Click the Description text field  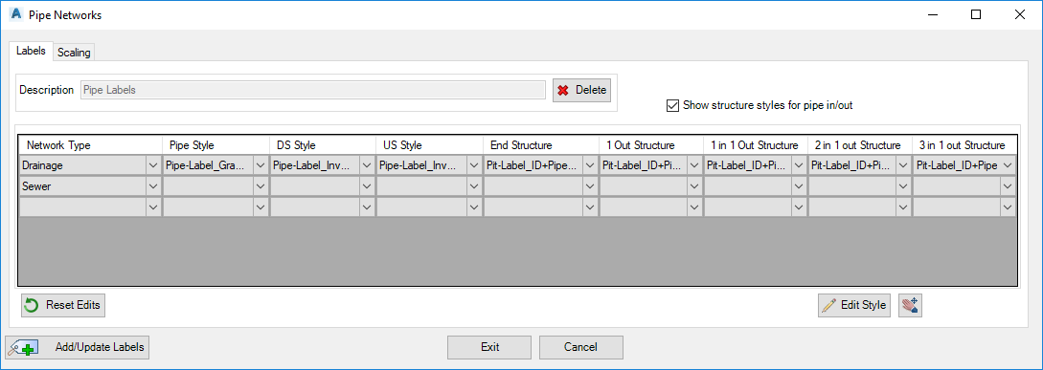[x=312, y=90]
